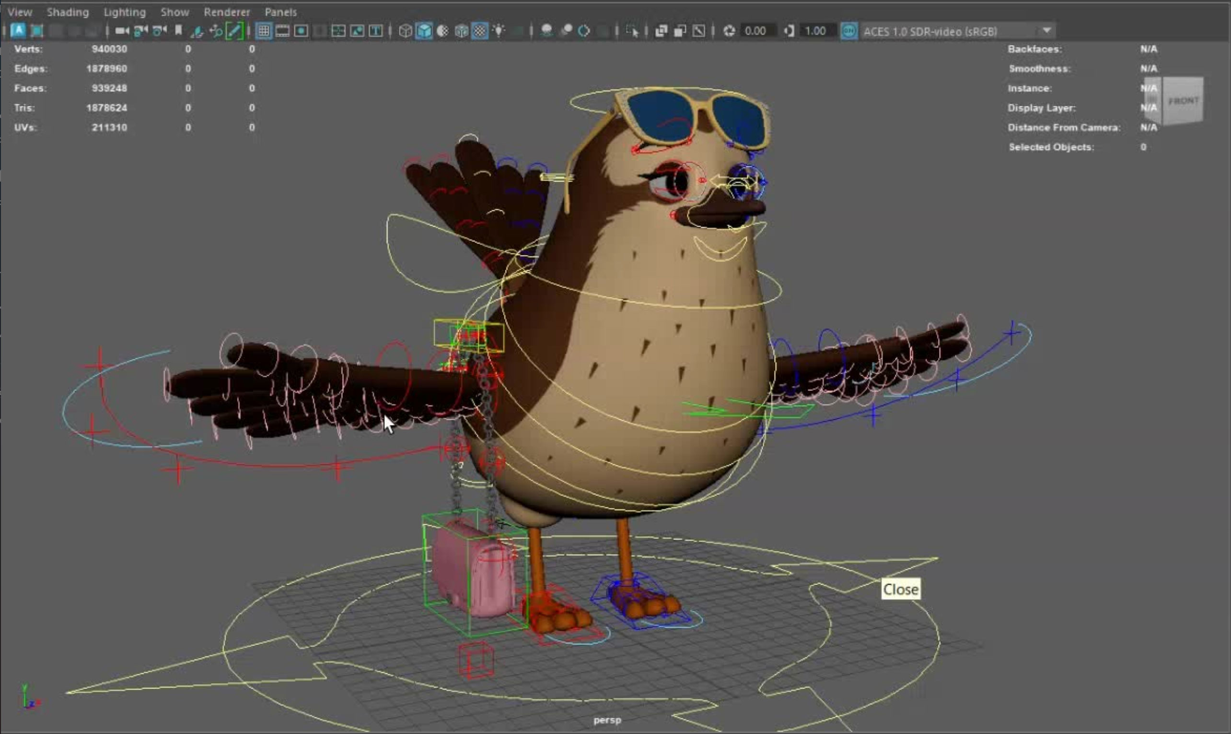
Task: Expand the Panels menu
Action: (x=280, y=12)
